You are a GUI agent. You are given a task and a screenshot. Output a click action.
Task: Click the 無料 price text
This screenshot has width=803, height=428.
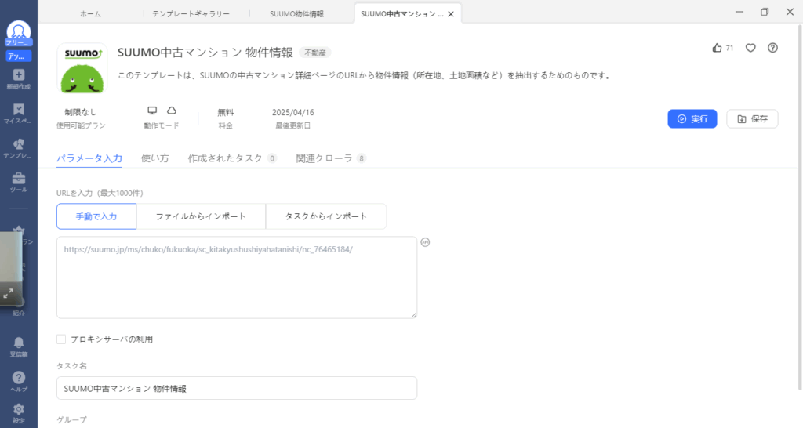[x=226, y=112]
